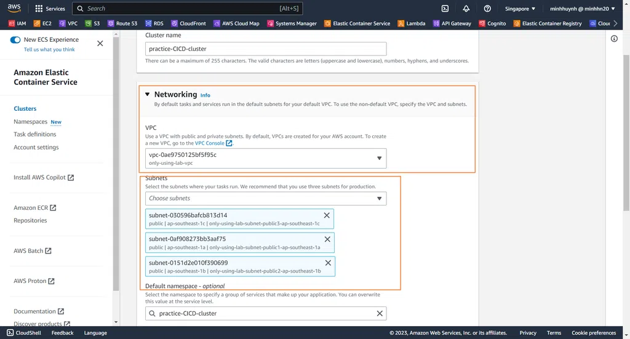Open Networking Info link
This screenshot has height=339, width=630.
[205, 95]
